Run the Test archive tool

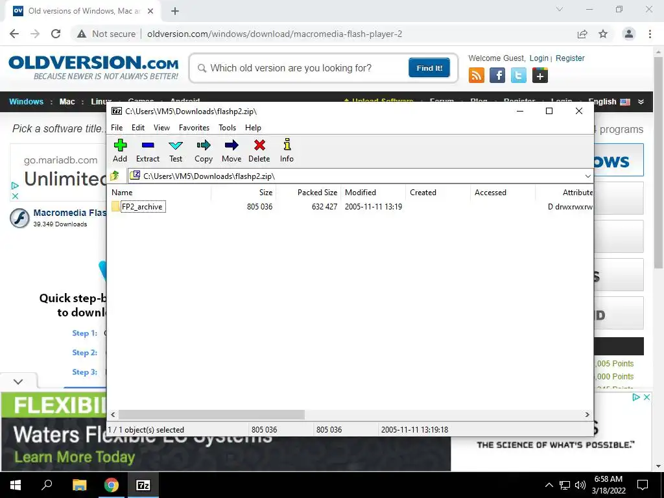[x=176, y=145]
